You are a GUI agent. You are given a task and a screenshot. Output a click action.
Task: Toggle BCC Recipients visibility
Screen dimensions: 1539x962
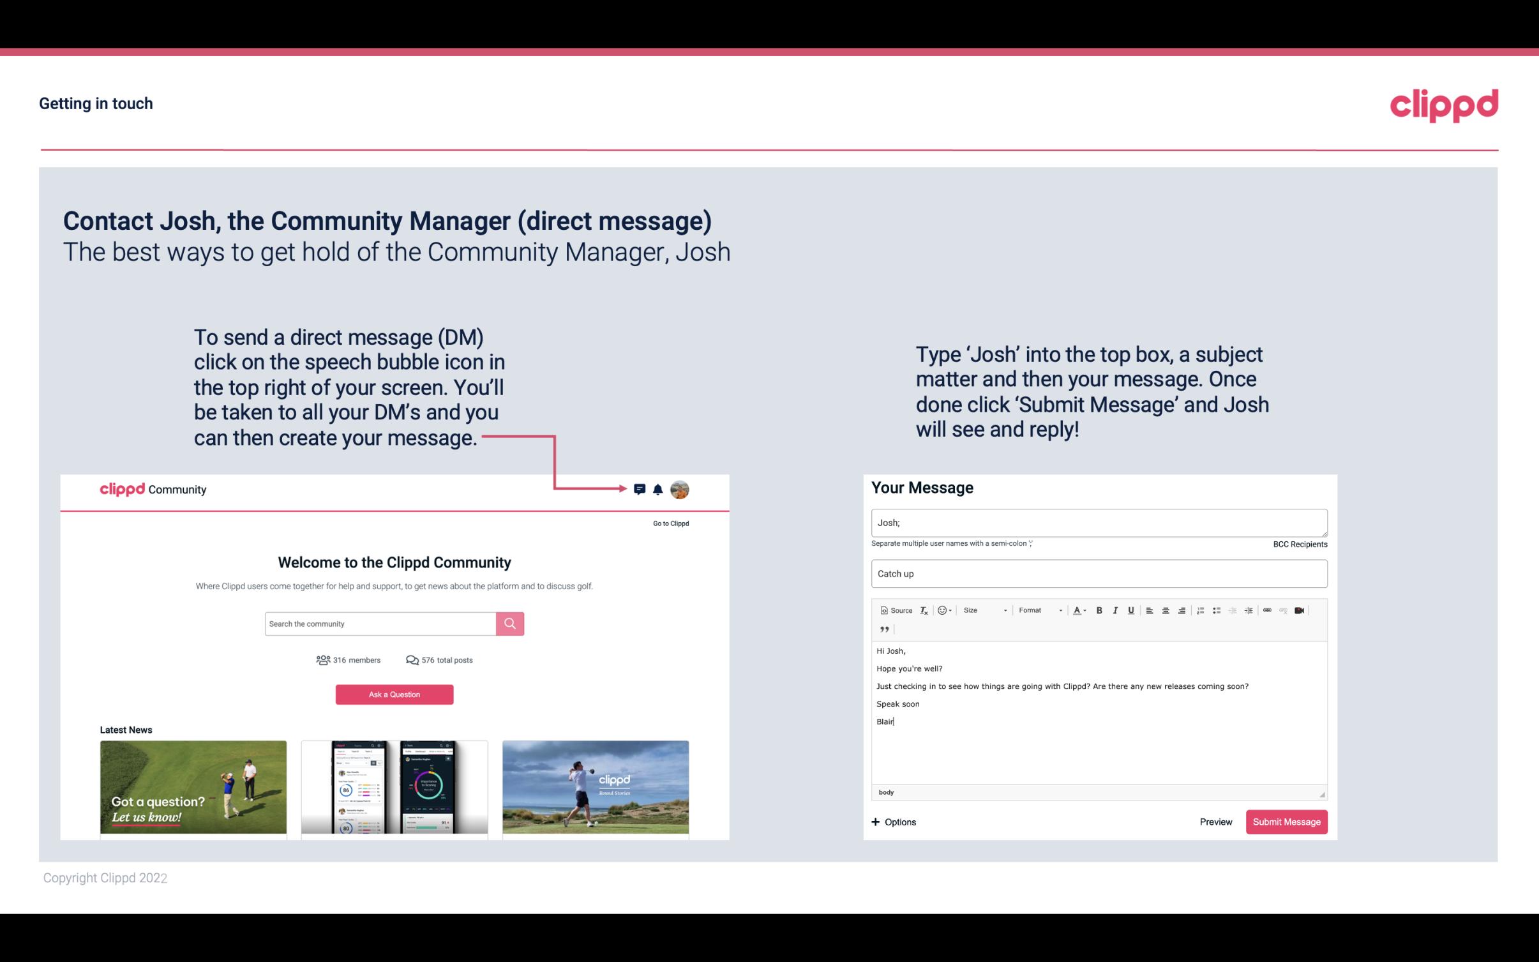(1298, 544)
